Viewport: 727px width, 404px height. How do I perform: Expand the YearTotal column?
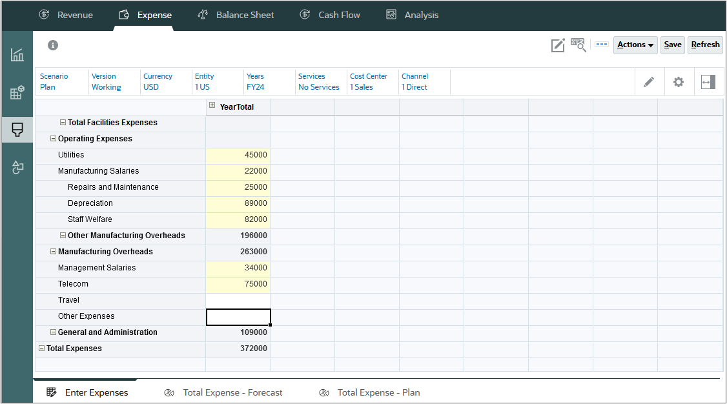[212, 106]
